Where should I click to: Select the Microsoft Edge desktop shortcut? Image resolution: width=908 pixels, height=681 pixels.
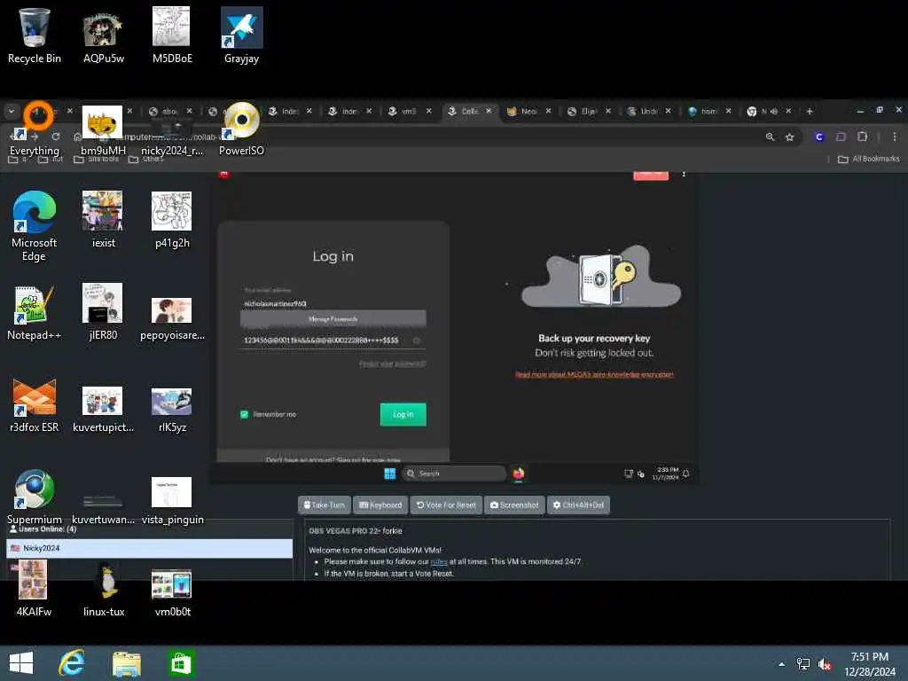pyautogui.click(x=35, y=226)
